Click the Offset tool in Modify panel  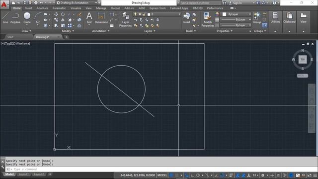79,25
